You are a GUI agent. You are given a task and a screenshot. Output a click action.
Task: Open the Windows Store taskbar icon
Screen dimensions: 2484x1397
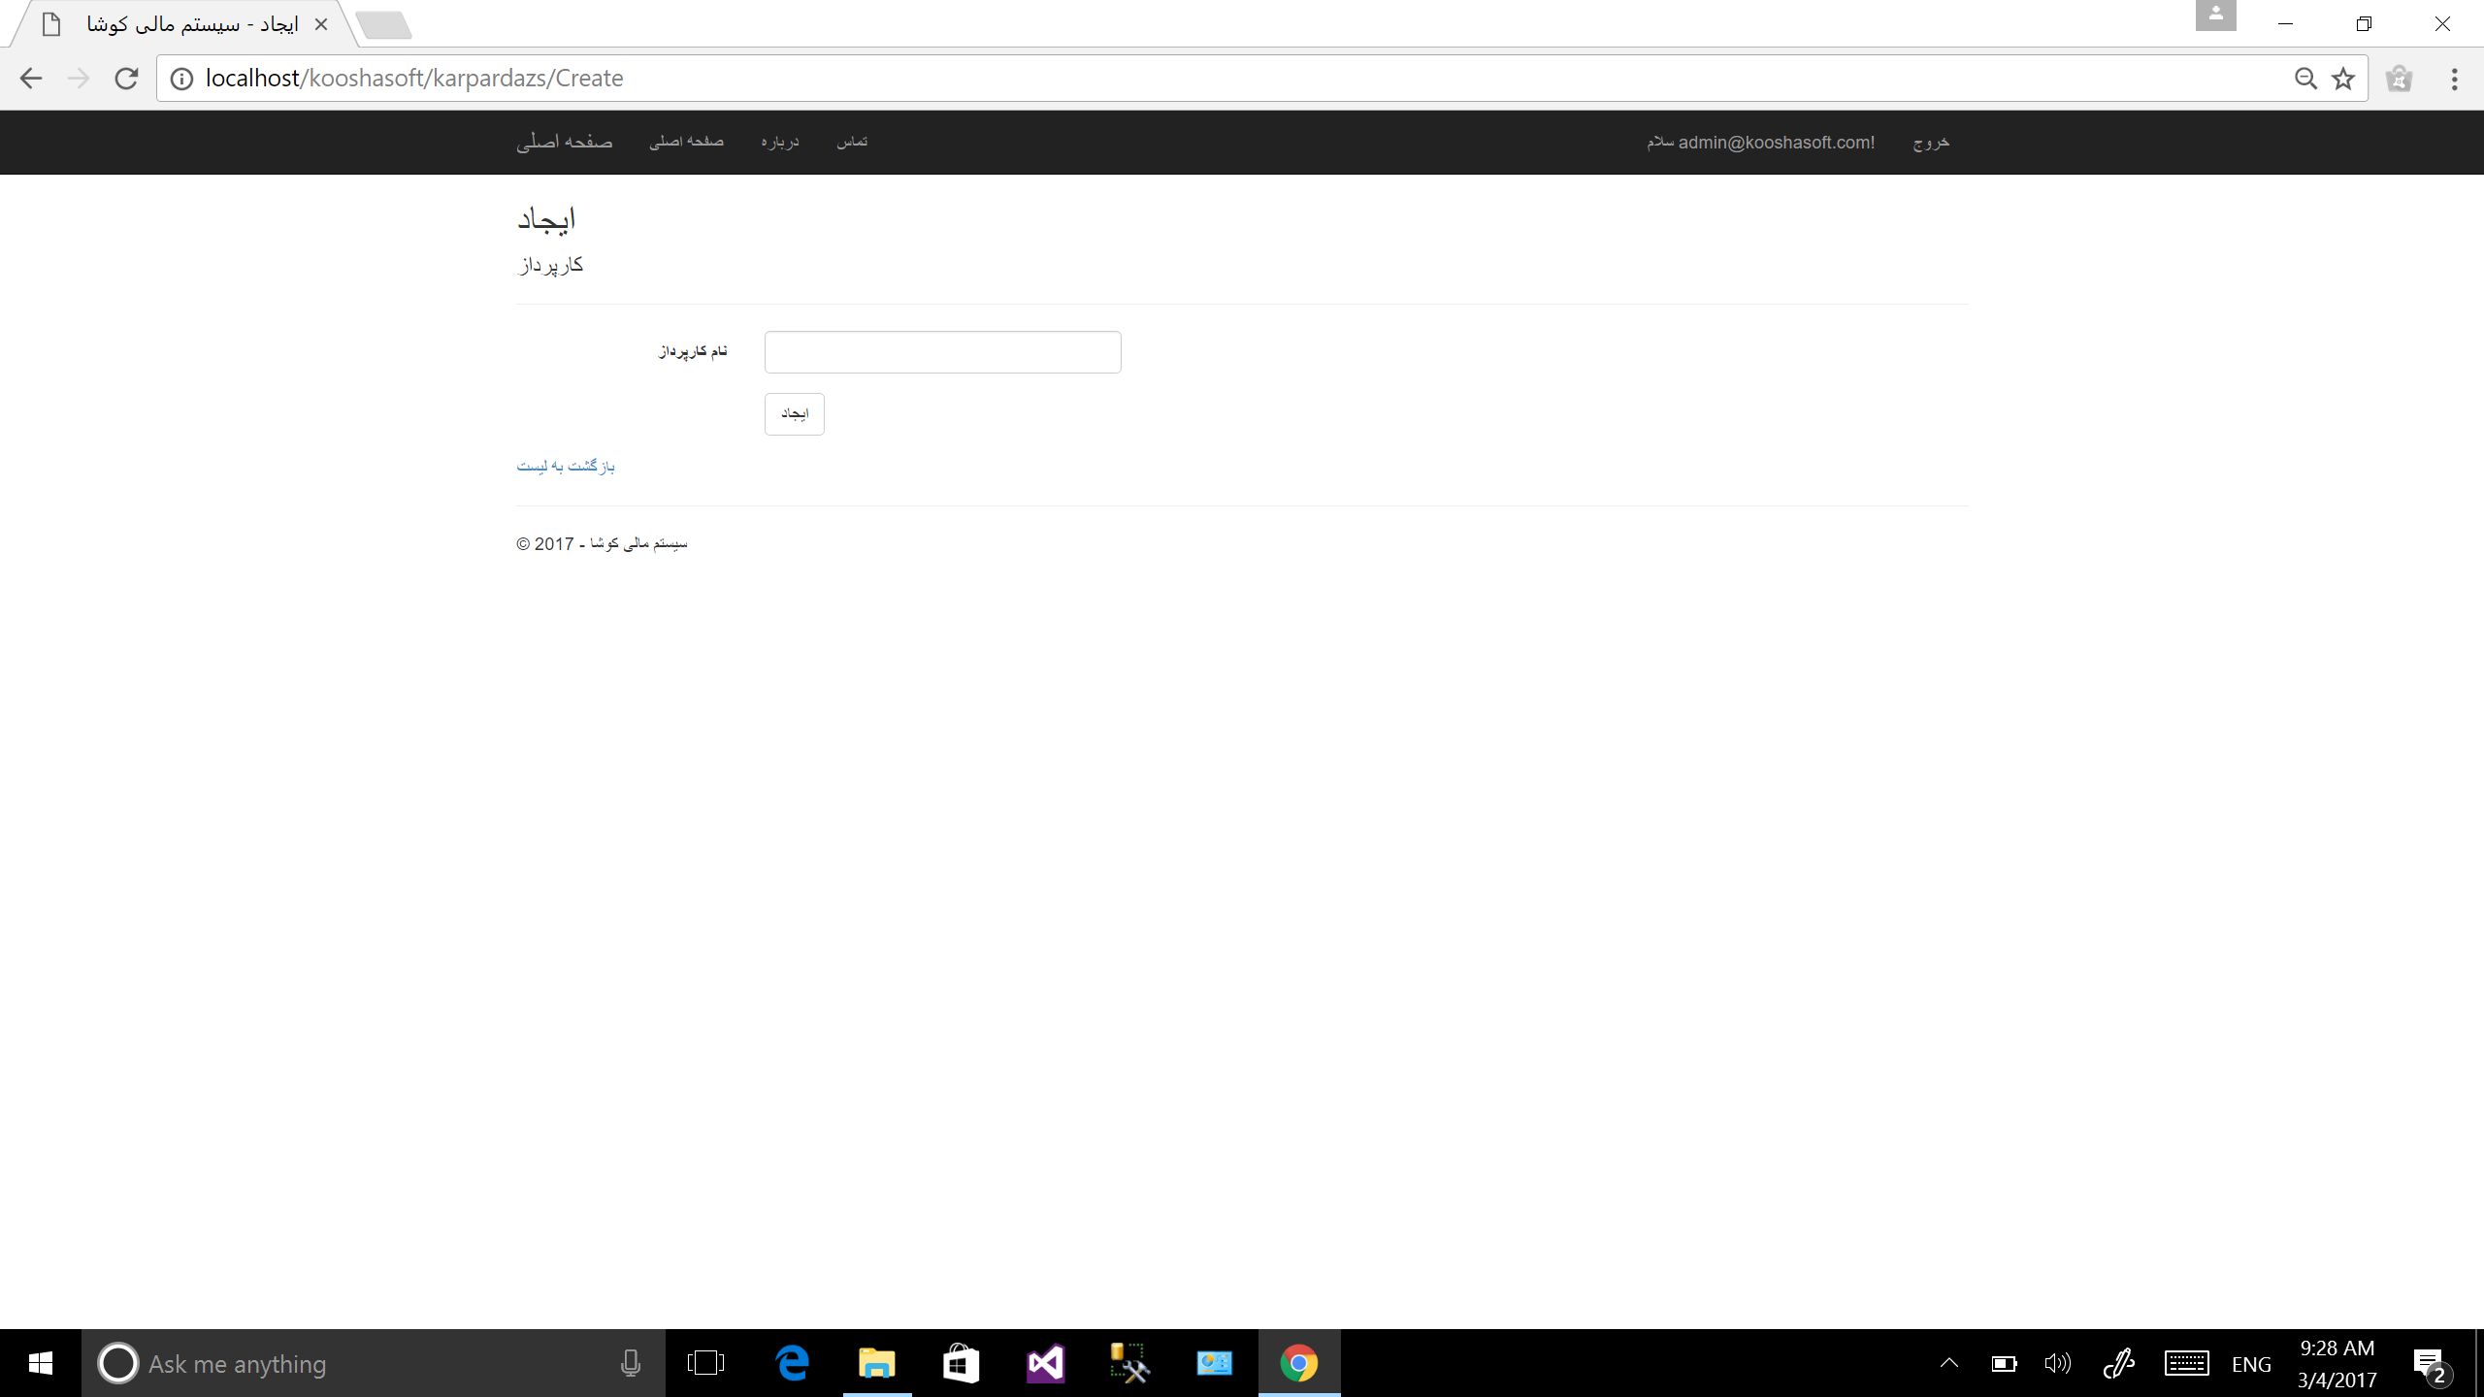(x=961, y=1363)
